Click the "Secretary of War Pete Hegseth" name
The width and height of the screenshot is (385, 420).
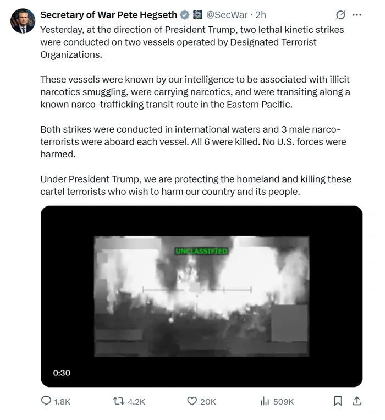[109, 15]
